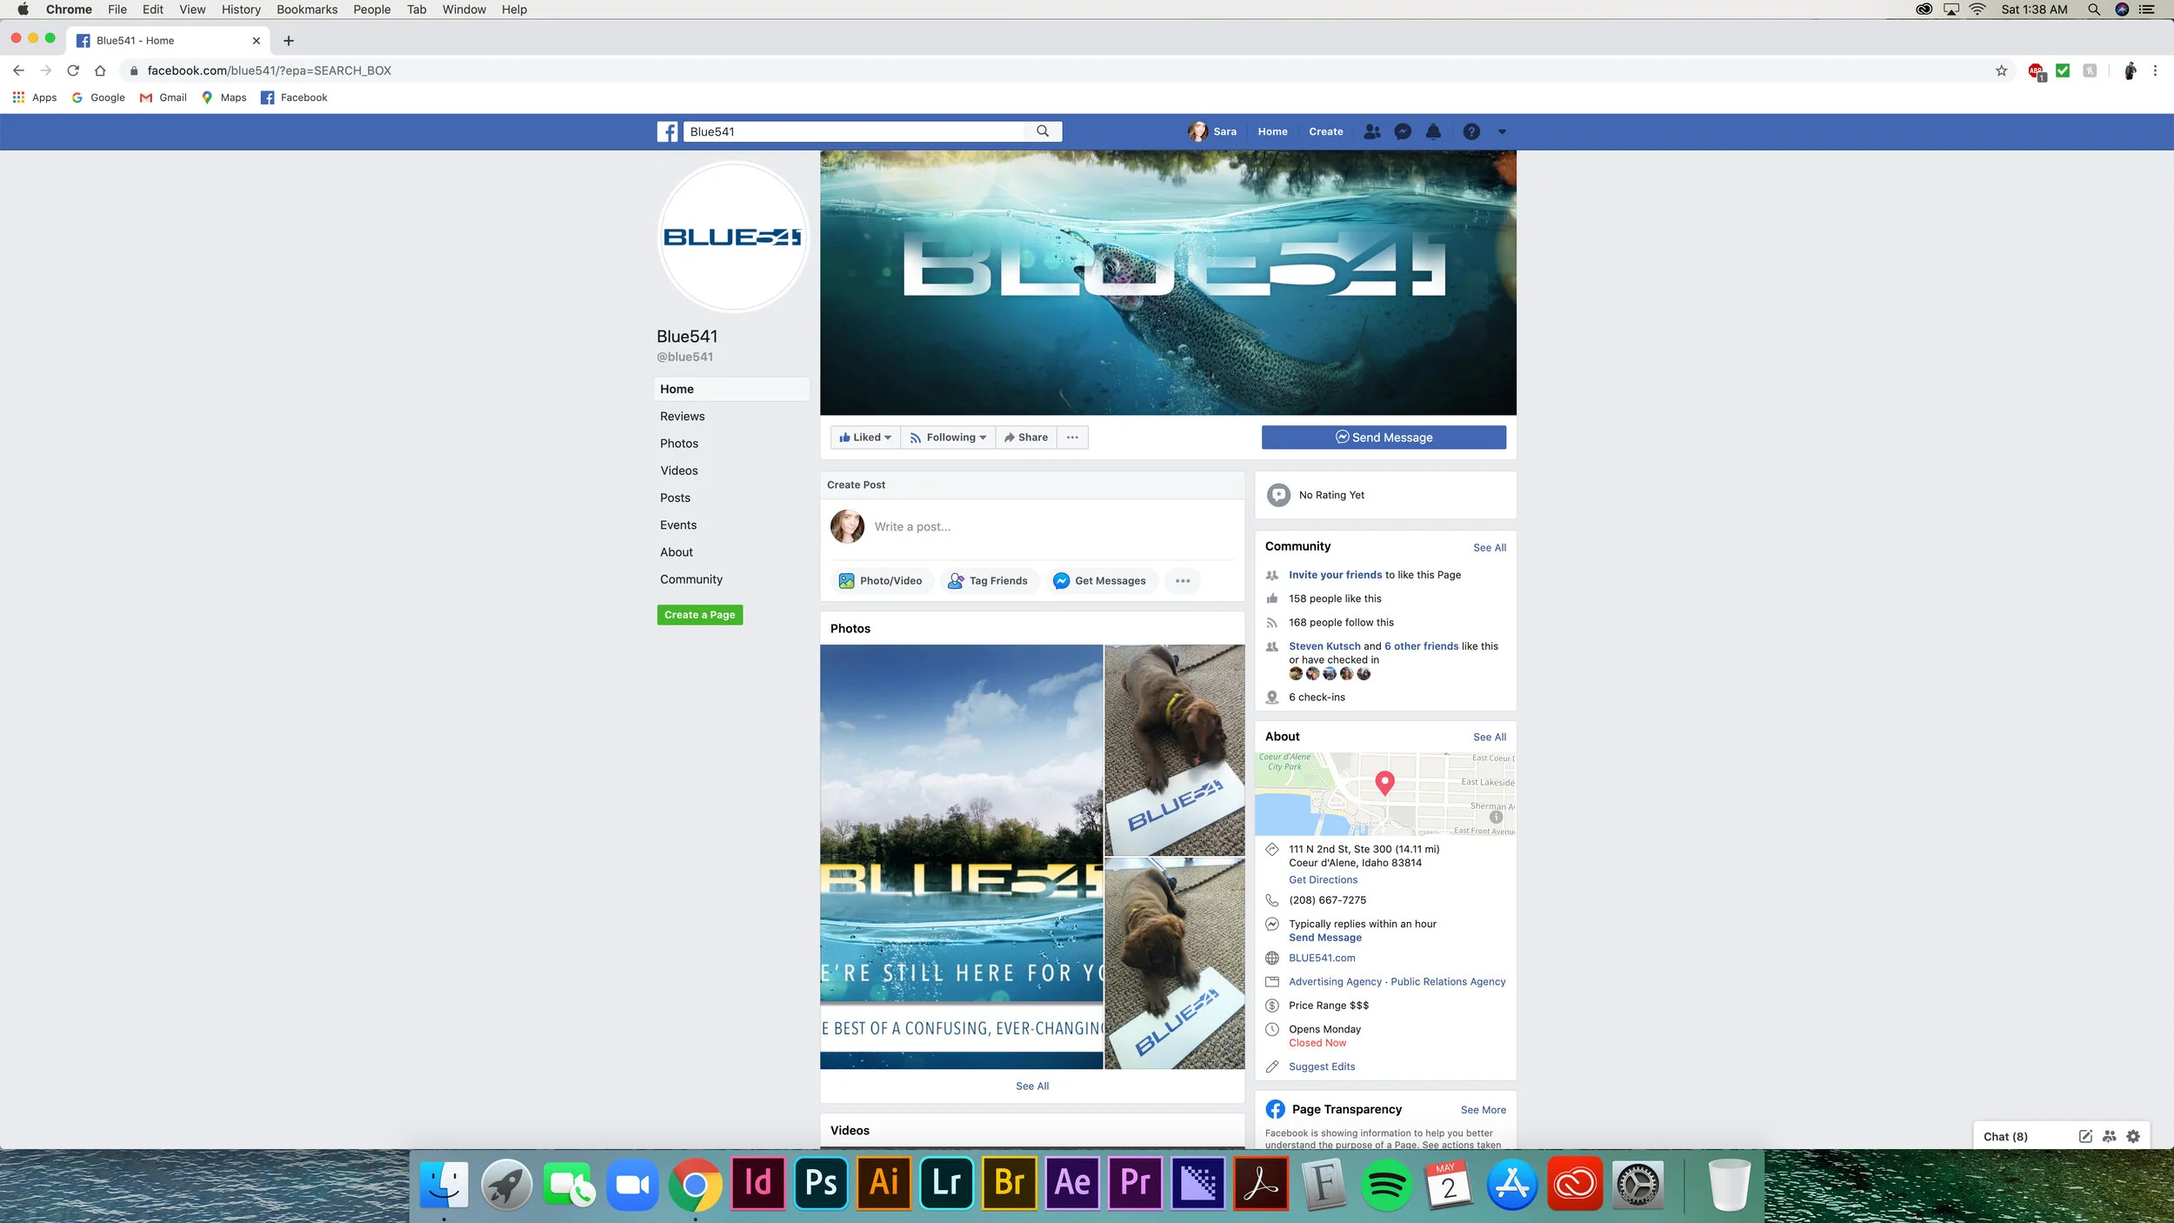Image resolution: width=2174 pixels, height=1223 pixels.
Task: Click the Share button
Action: (1025, 438)
